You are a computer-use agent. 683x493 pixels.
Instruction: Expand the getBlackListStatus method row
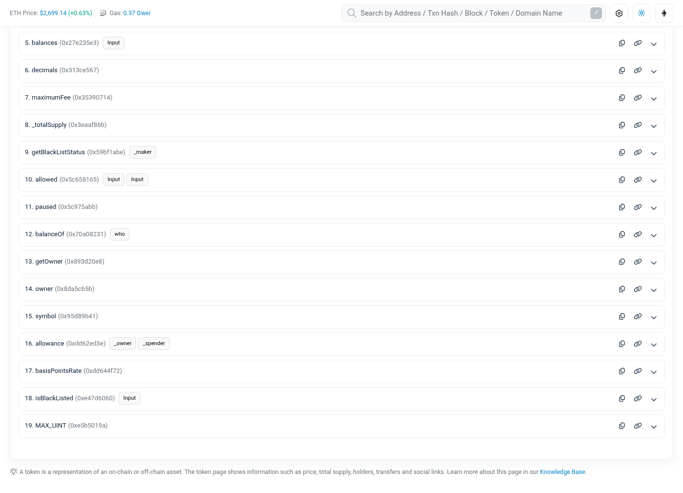pos(654,153)
